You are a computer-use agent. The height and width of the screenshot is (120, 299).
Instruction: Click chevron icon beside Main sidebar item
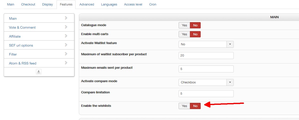(x=66, y=18)
